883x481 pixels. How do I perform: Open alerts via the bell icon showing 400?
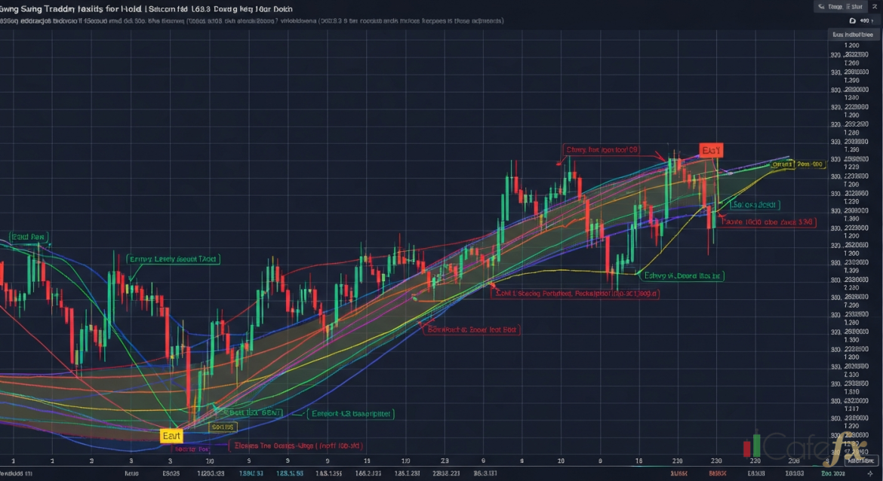(x=852, y=21)
